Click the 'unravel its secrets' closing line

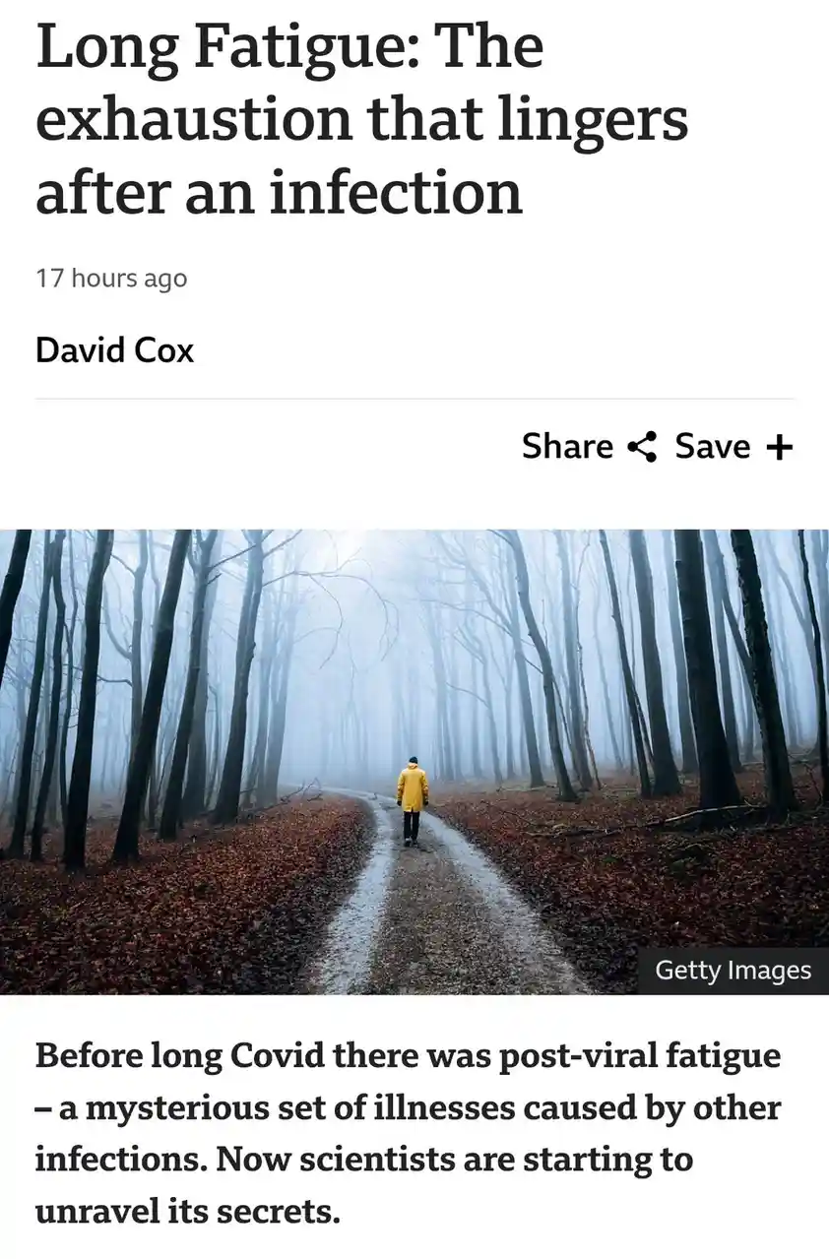pyautogui.click(x=187, y=1211)
